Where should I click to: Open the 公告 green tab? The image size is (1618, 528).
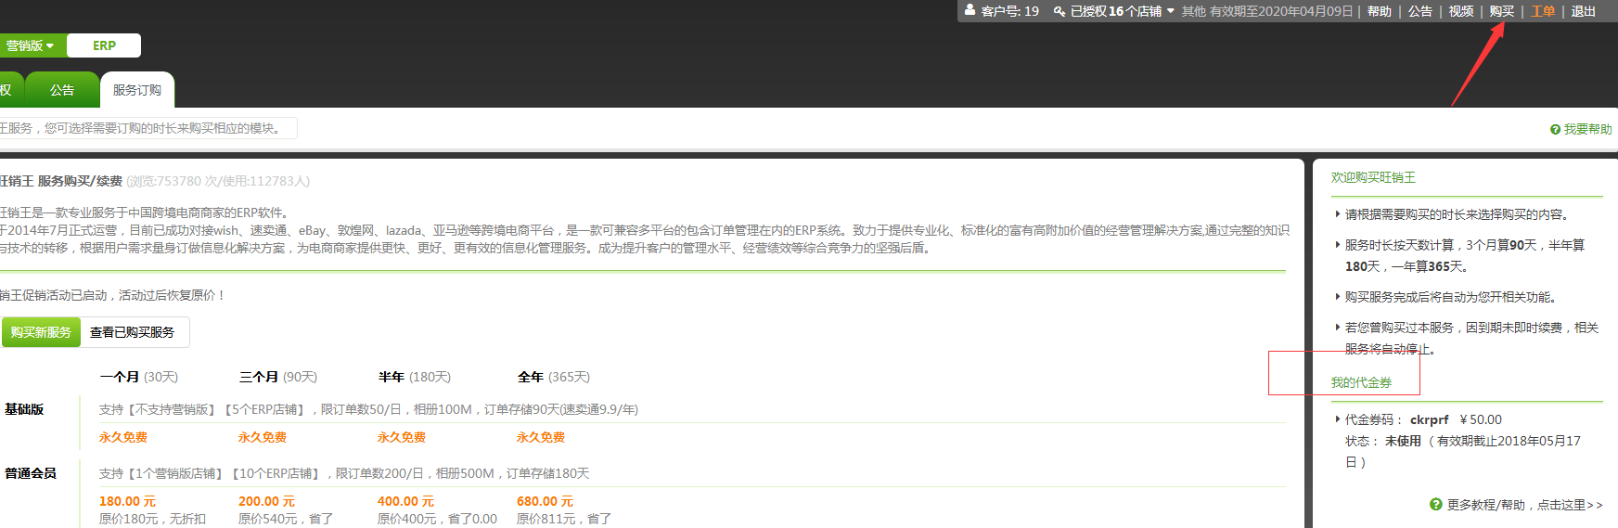point(62,90)
